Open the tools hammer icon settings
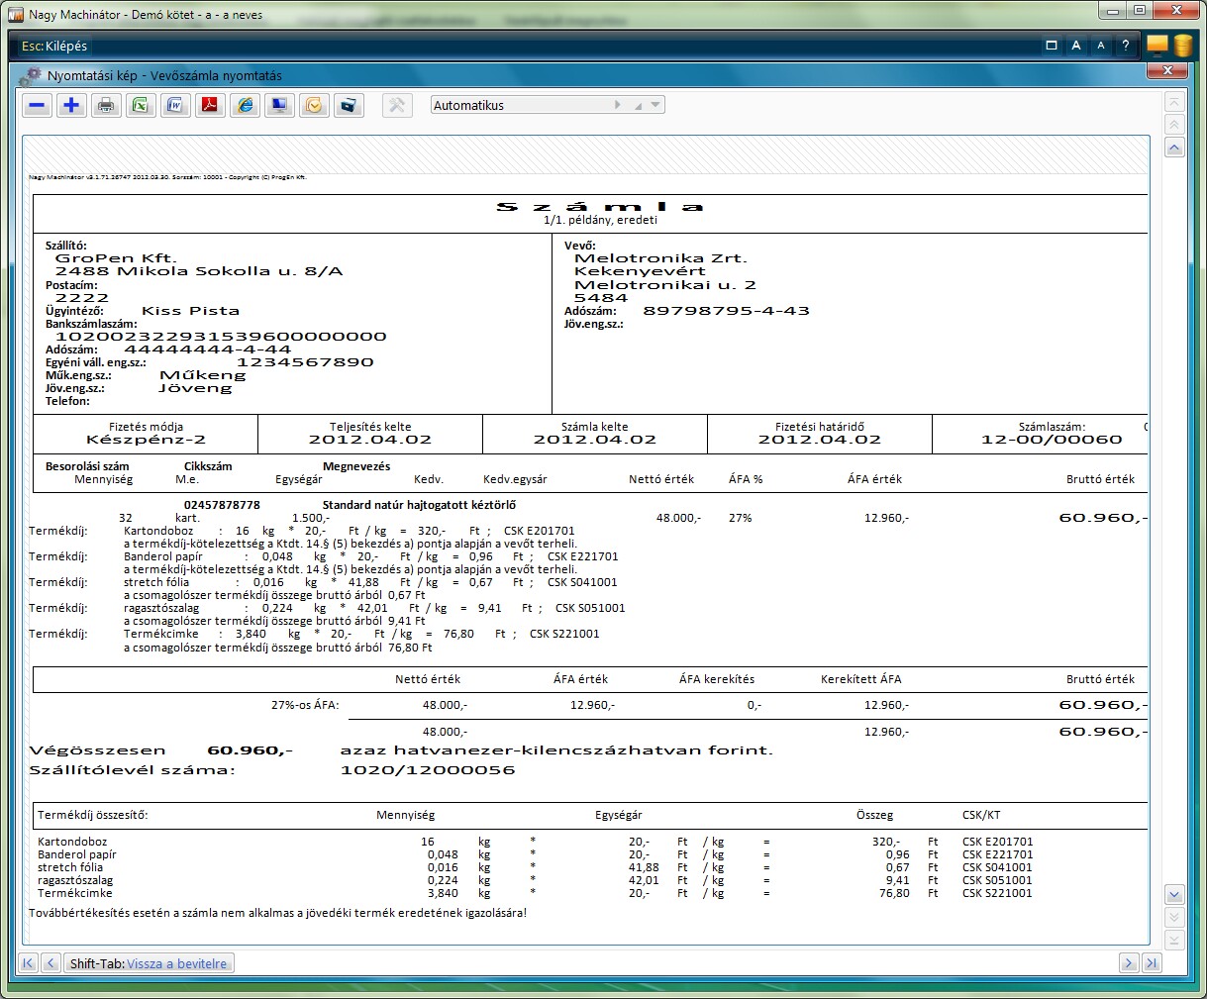Screen dimensions: 1207x999 397,106
